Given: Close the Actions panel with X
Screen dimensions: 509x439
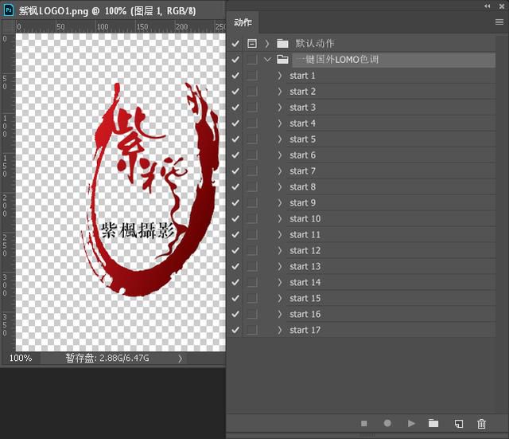Looking at the screenshot, I should point(502,6).
